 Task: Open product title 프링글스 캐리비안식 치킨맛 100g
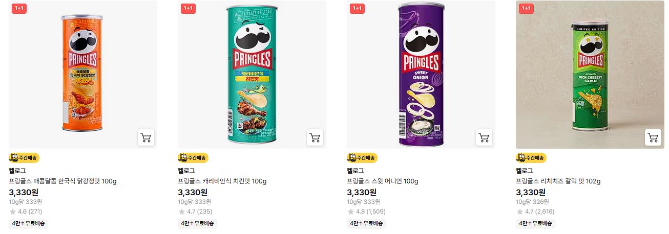tap(222, 181)
